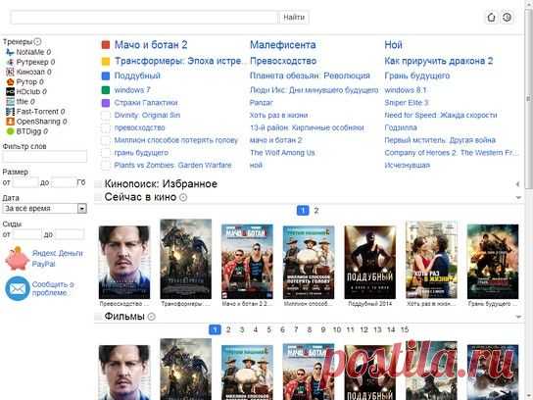Click the Размер 'до' size field
The image size is (533, 400).
(x=63, y=182)
